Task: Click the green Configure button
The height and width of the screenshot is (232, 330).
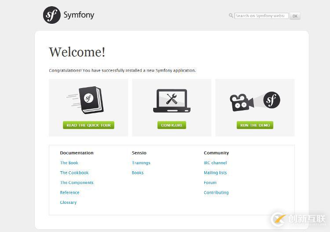Action: (x=172, y=125)
